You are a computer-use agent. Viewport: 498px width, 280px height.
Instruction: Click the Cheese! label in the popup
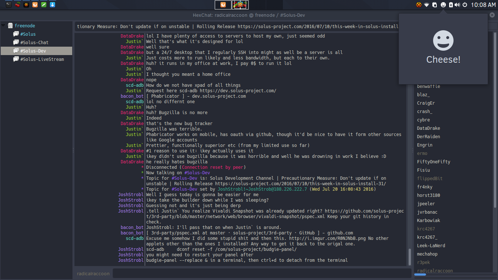443,60
